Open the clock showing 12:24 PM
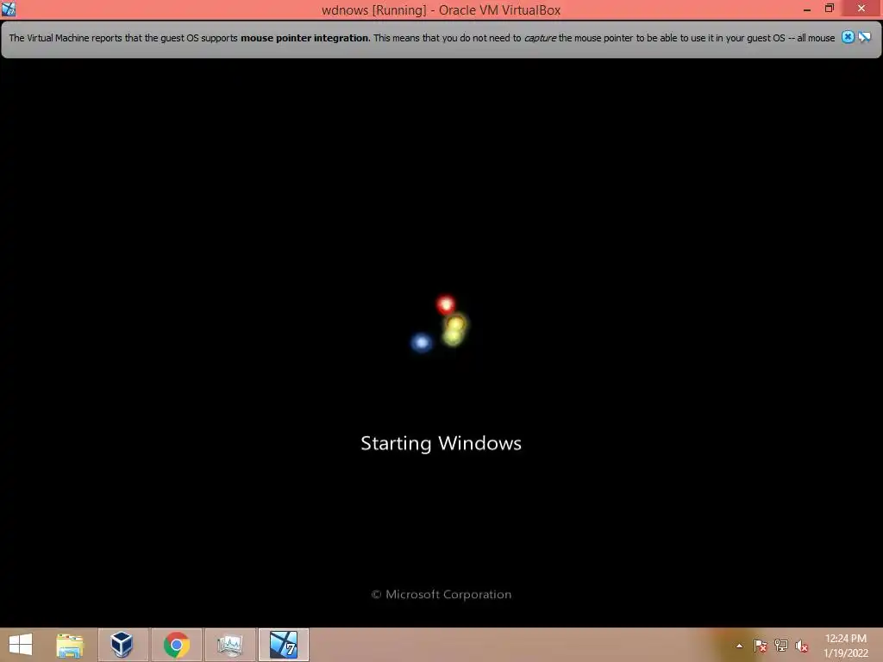The image size is (883, 662). pos(846,639)
